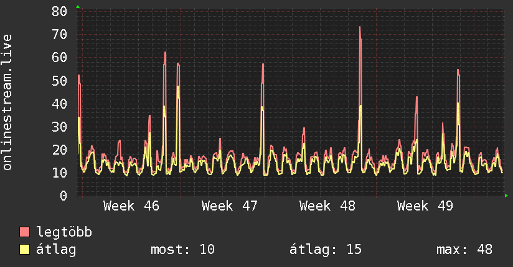Click the 80 y-axis label
This screenshot has height=267, width=513.
59,12
